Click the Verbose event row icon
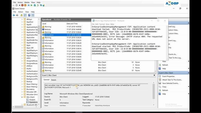This screenshot has width=201, height=113. coord(43,29)
